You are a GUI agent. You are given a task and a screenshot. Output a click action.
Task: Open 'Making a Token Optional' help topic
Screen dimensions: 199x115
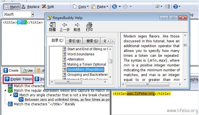tap(87, 64)
